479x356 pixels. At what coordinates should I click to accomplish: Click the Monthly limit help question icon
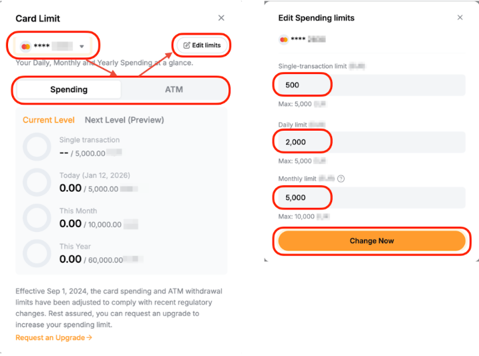(x=341, y=179)
